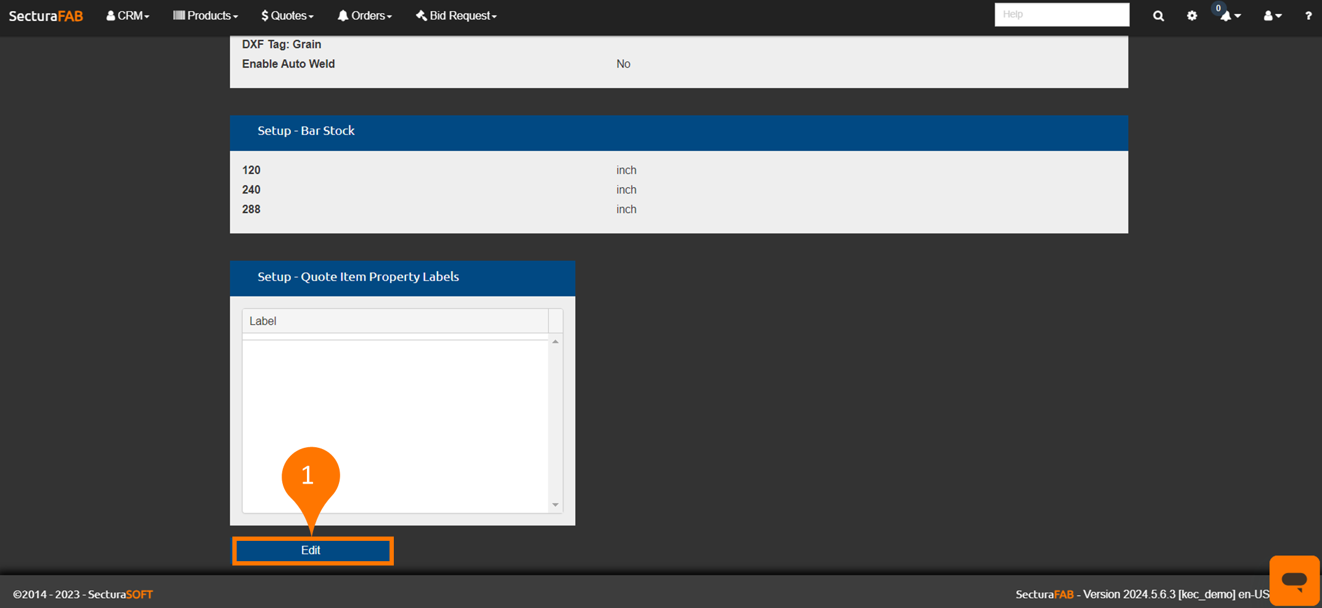This screenshot has height=608, width=1322.
Task: Open the Quotes dropdown menu
Action: click(x=287, y=16)
